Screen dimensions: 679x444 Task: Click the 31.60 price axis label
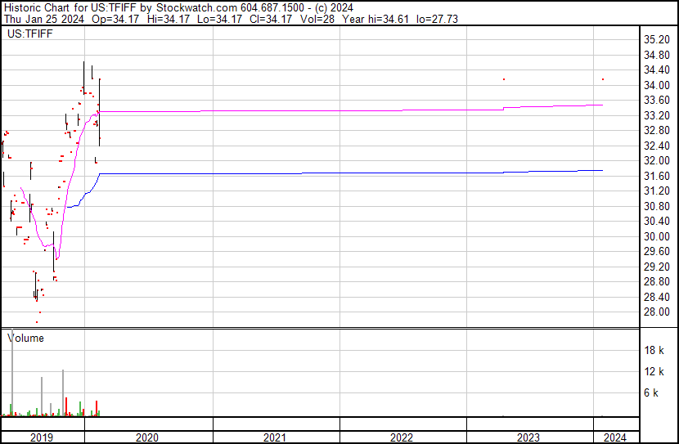point(656,176)
